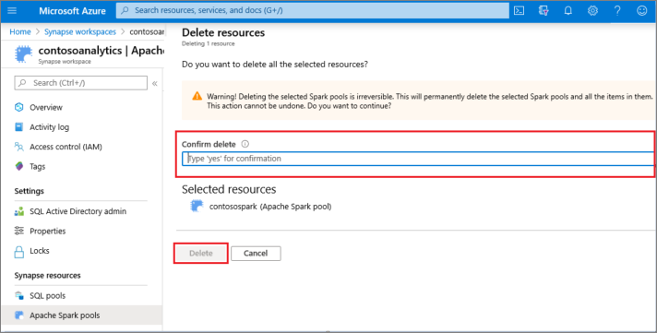
Task: Click the contosoanalytics Synapse workspace icon
Action: [23, 54]
